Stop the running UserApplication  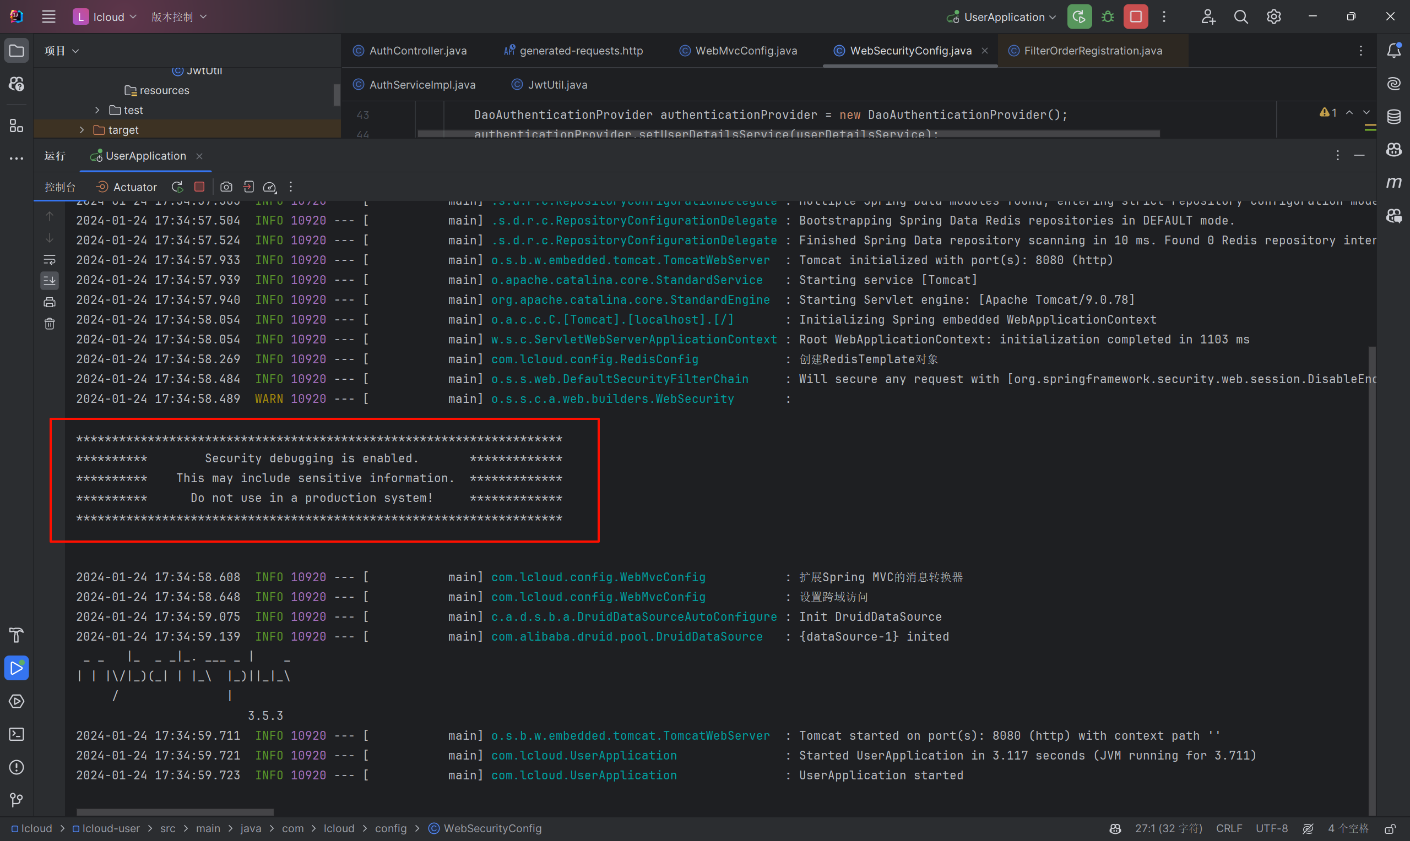pos(1136,17)
